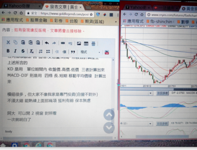Open the 格式 format dropdown
The height and width of the screenshot is (150, 197).
coord(90,52)
